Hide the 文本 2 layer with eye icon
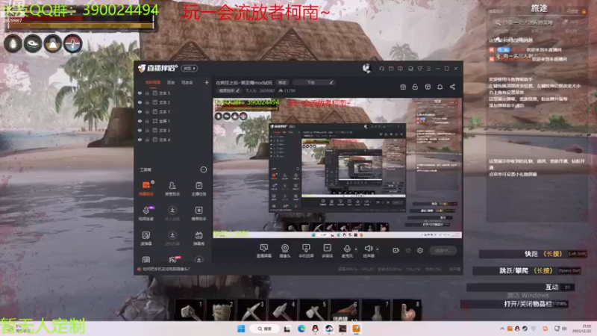597x336 pixels. click(x=140, y=102)
